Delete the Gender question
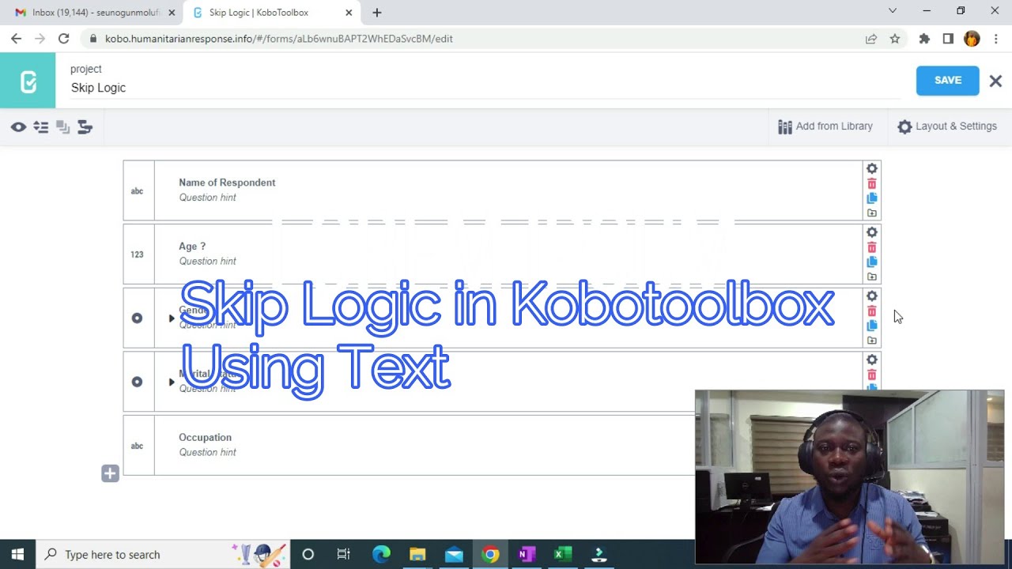The width and height of the screenshot is (1012, 569). [871, 311]
